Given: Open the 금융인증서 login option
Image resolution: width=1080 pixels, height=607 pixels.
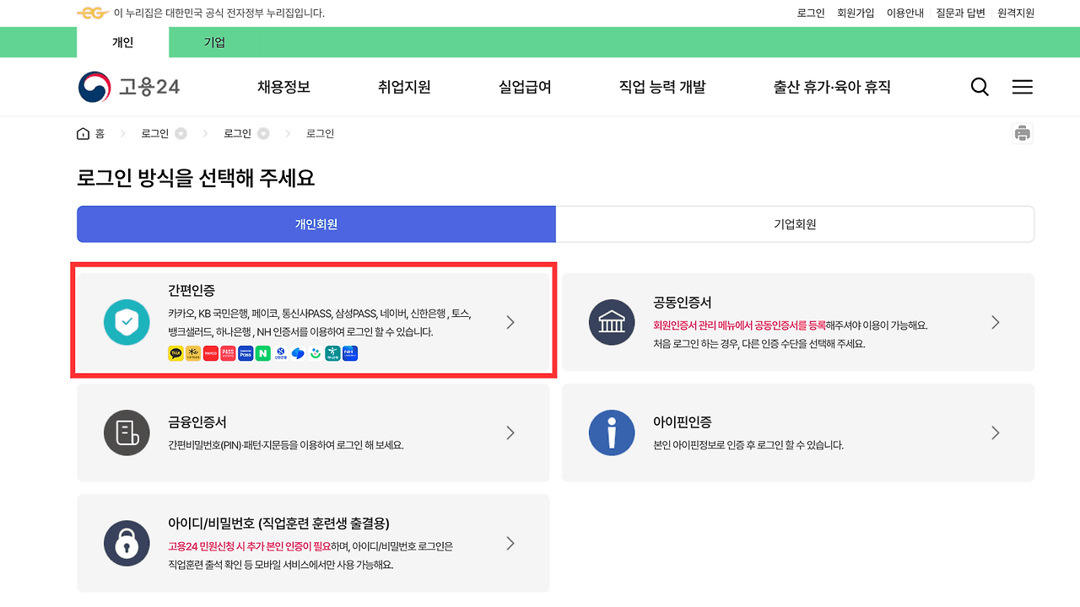Looking at the screenshot, I should [x=312, y=432].
